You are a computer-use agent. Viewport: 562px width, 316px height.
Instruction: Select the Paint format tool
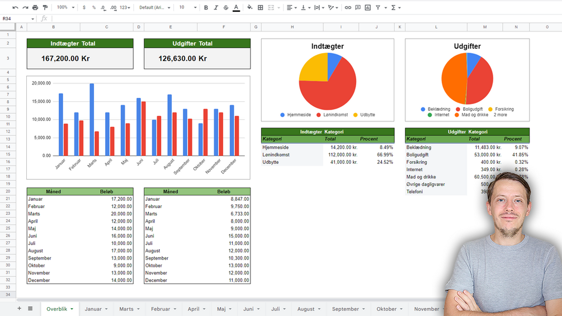point(45,7)
